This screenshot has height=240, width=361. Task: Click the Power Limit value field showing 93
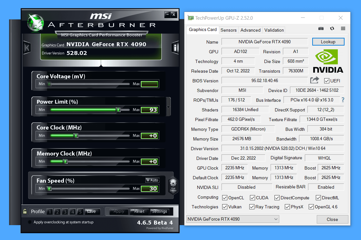pyautogui.click(x=150, y=110)
